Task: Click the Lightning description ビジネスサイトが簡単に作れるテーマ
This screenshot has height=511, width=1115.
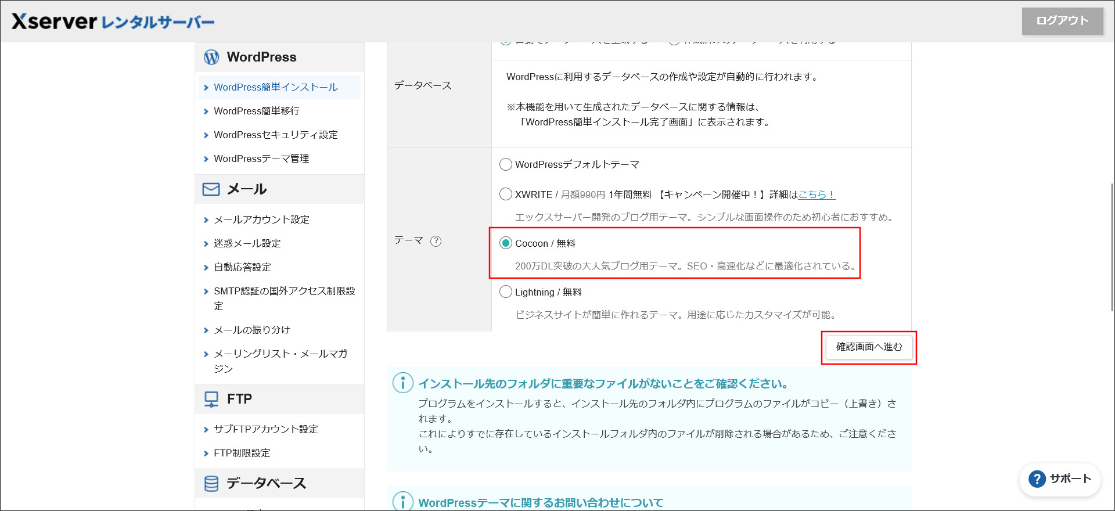Action: pyautogui.click(x=677, y=315)
